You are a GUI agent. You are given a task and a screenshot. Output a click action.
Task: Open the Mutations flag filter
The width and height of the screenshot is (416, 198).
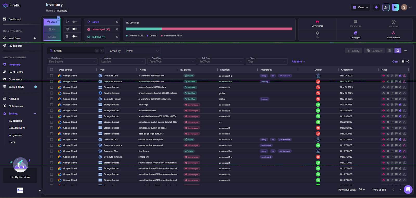[x=393, y=23]
